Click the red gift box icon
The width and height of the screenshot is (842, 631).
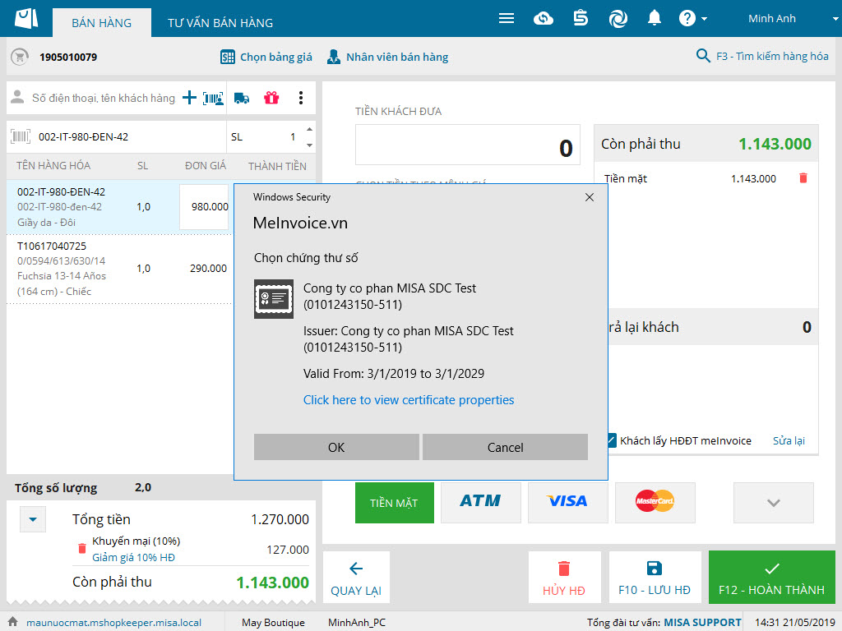[271, 98]
